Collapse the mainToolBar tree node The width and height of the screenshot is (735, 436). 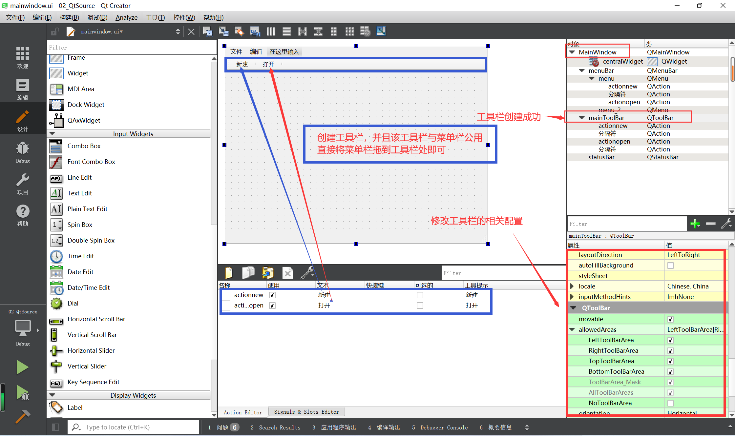click(582, 118)
